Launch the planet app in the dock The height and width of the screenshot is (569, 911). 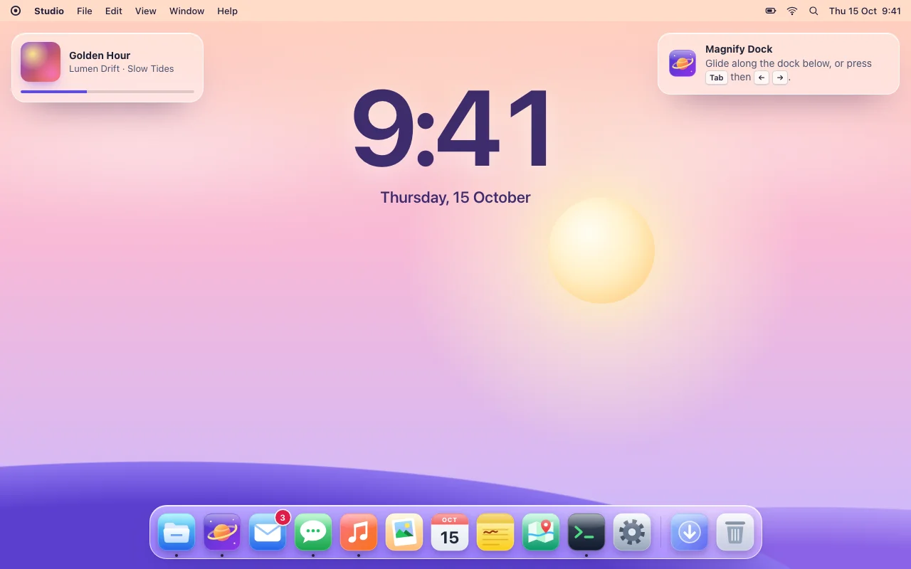[x=222, y=532]
